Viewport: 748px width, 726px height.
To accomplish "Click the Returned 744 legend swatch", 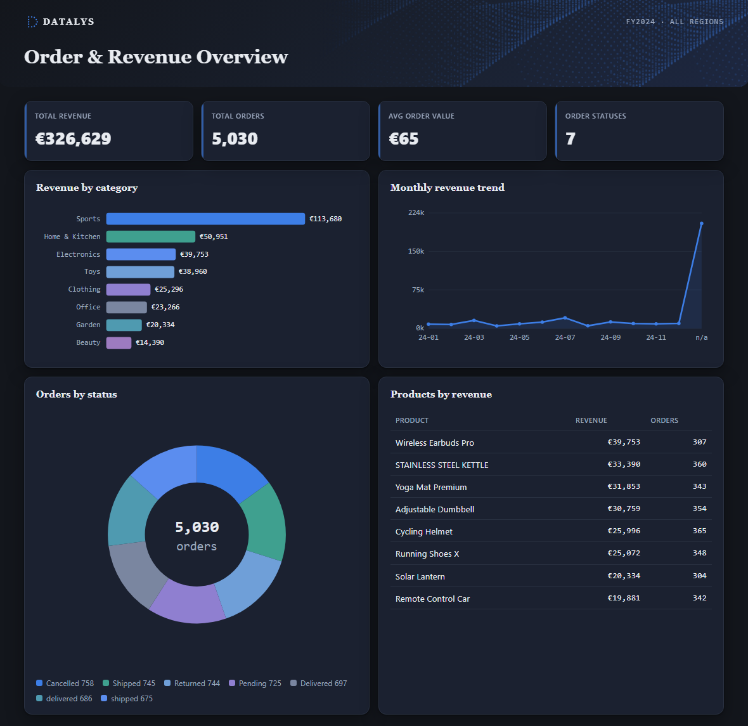I will coord(167,683).
